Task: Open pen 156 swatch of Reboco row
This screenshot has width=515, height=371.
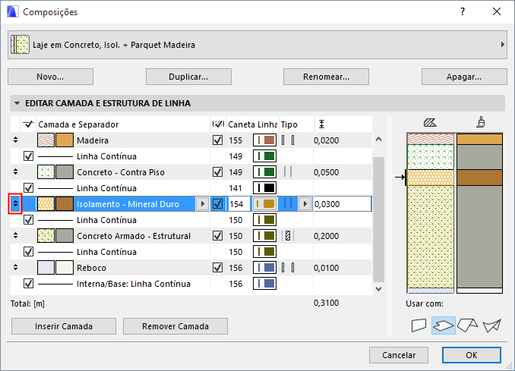Action: point(265,267)
